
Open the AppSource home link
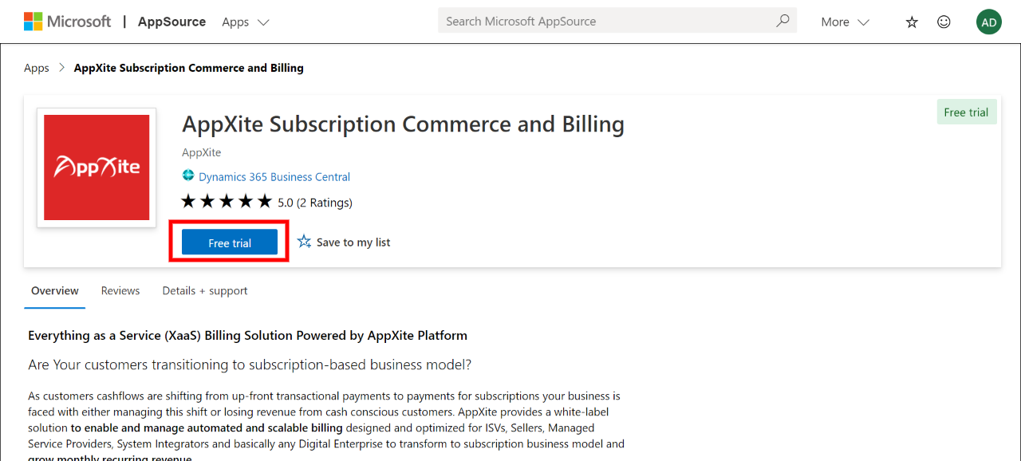[x=171, y=22]
